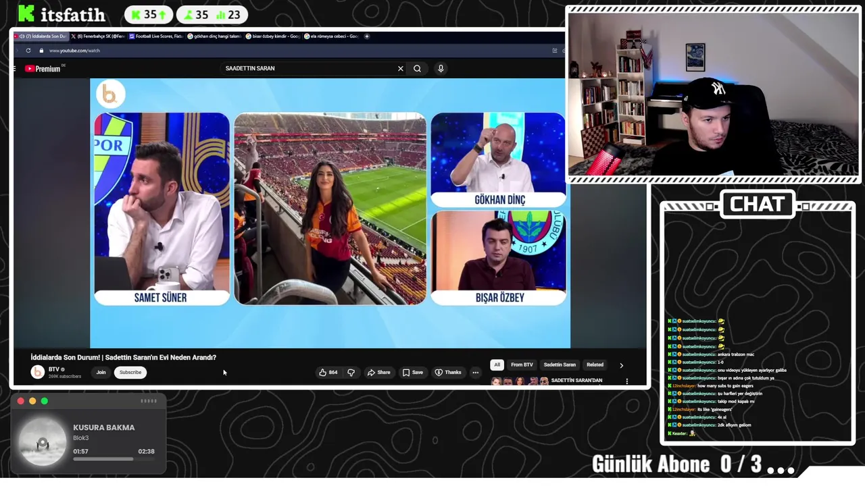Reload the page in the browser
This screenshot has height=486, width=865.
(x=28, y=51)
